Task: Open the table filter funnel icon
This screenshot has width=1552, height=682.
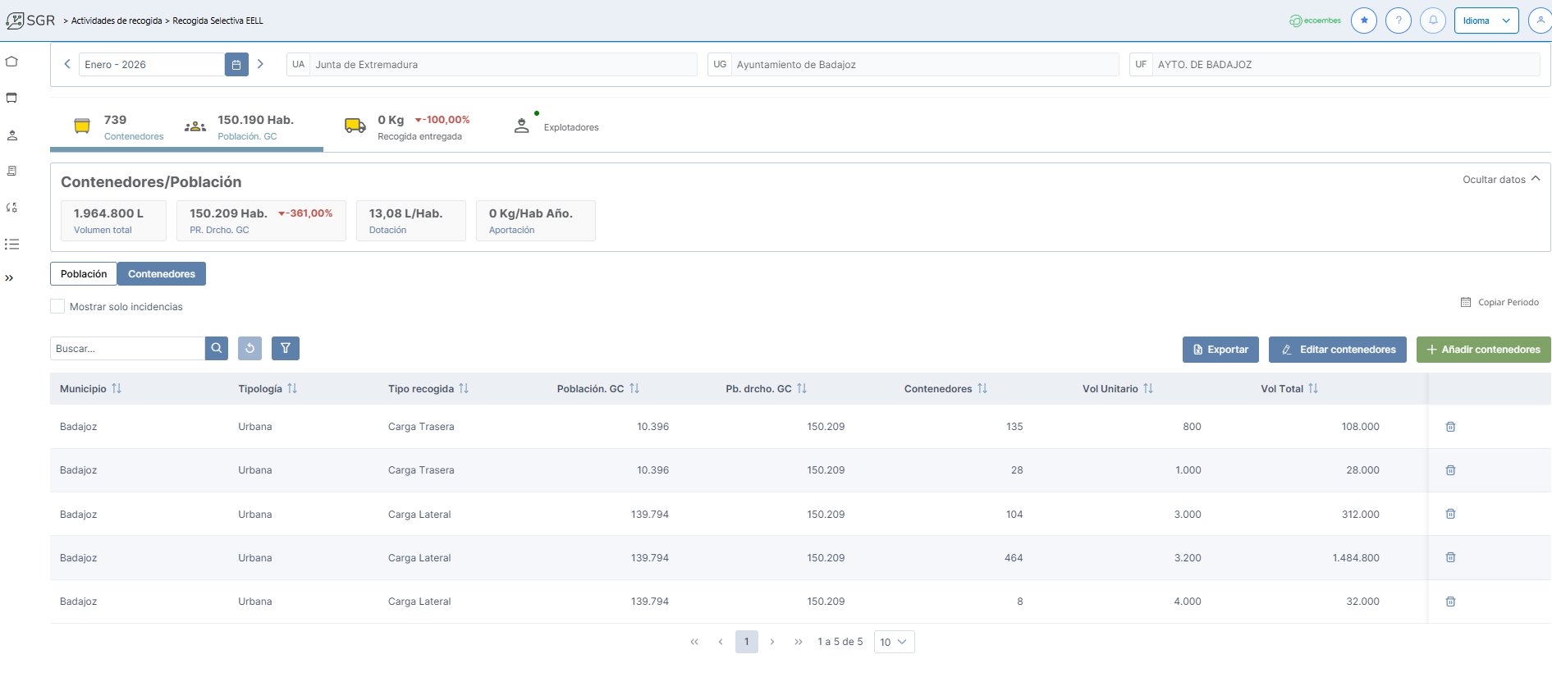Action: (286, 349)
